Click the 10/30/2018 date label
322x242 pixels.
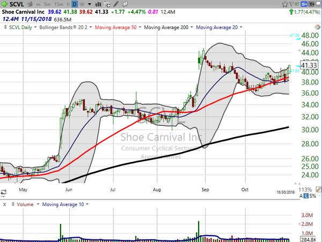point(286,192)
